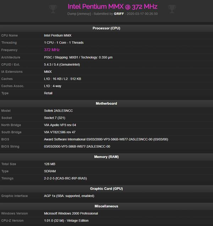
Task: Click the BIOS String row label
Action: (x=10, y=146)
